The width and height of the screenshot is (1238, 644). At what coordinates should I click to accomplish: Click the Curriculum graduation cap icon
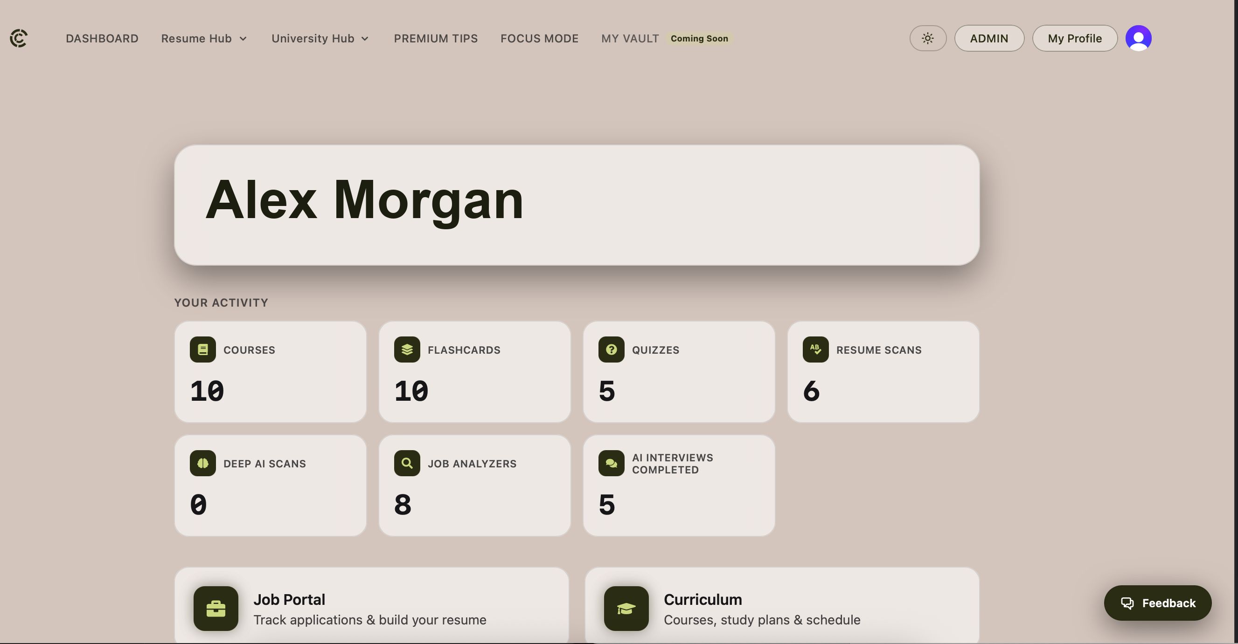(626, 609)
